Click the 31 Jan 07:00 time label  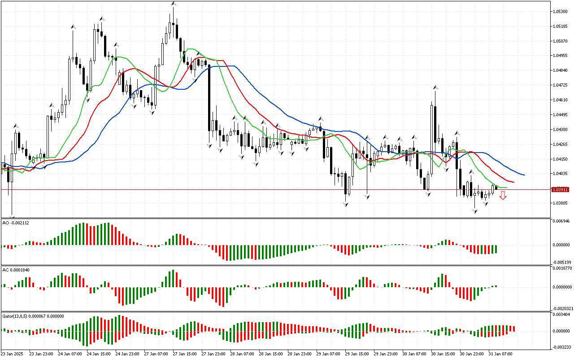tap(500, 354)
